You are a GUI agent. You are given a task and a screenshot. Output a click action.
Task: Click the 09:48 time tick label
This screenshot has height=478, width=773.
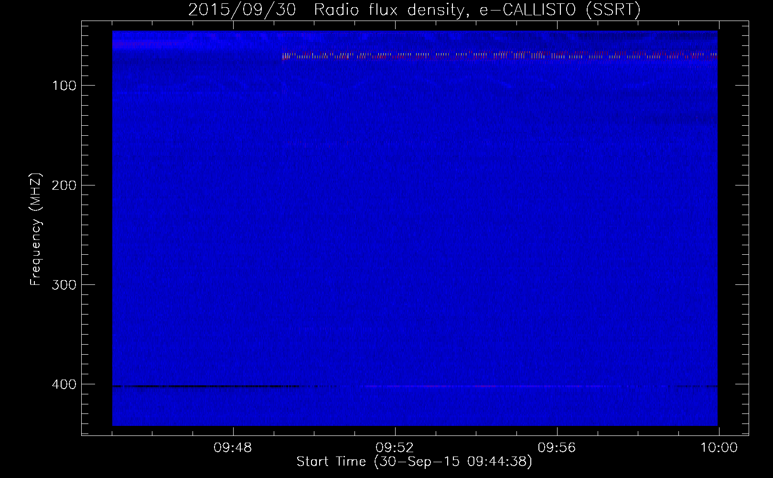pyautogui.click(x=233, y=448)
